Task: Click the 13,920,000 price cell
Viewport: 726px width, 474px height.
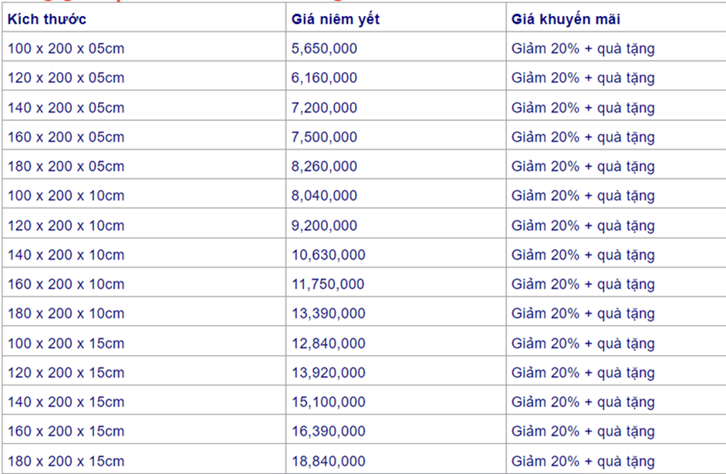Action: (328, 373)
